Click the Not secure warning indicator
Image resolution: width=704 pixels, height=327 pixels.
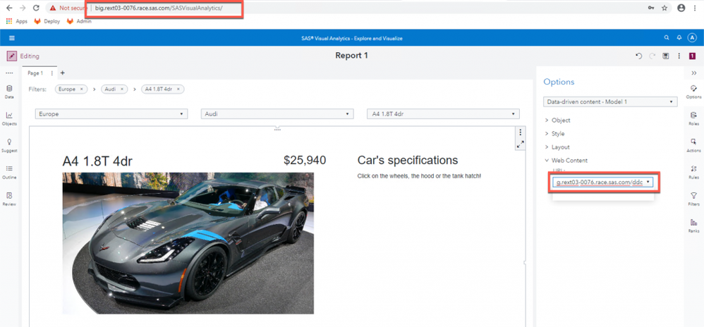click(68, 8)
